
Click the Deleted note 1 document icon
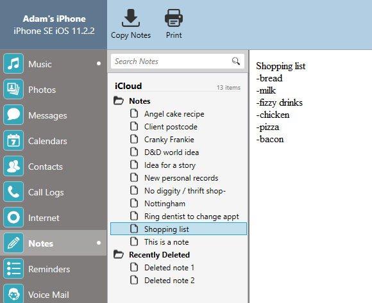pos(134,267)
